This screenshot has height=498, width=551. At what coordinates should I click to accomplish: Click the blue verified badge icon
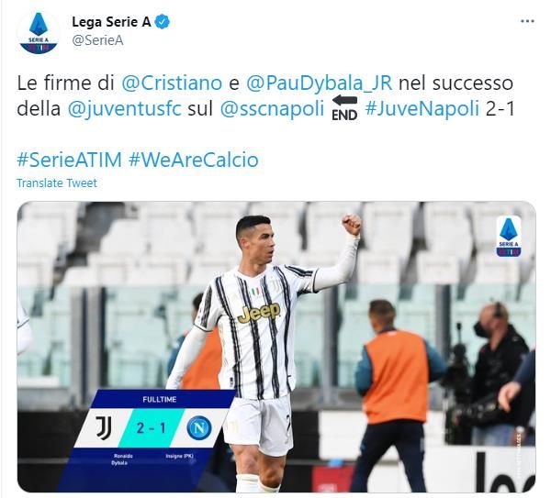coord(162,22)
